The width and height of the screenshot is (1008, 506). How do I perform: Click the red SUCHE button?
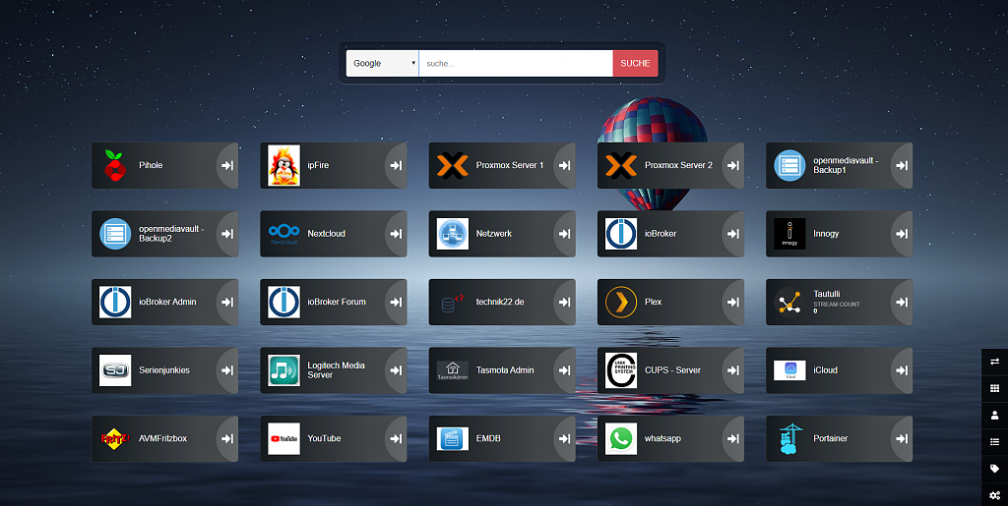[635, 64]
